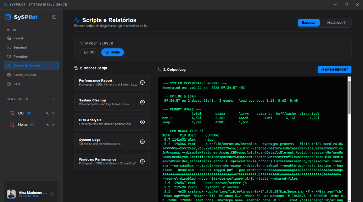Click the 'Generated on' log line
This screenshot has height=202, width=363.
pyautogui.click(x=203, y=88)
